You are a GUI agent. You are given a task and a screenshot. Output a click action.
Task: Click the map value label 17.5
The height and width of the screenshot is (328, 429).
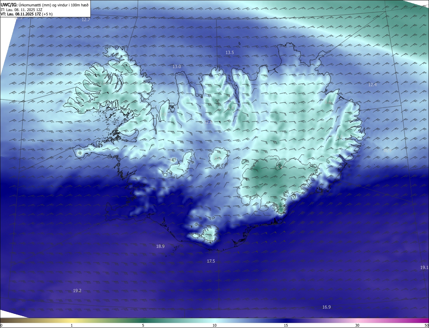[x=211, y=261]
